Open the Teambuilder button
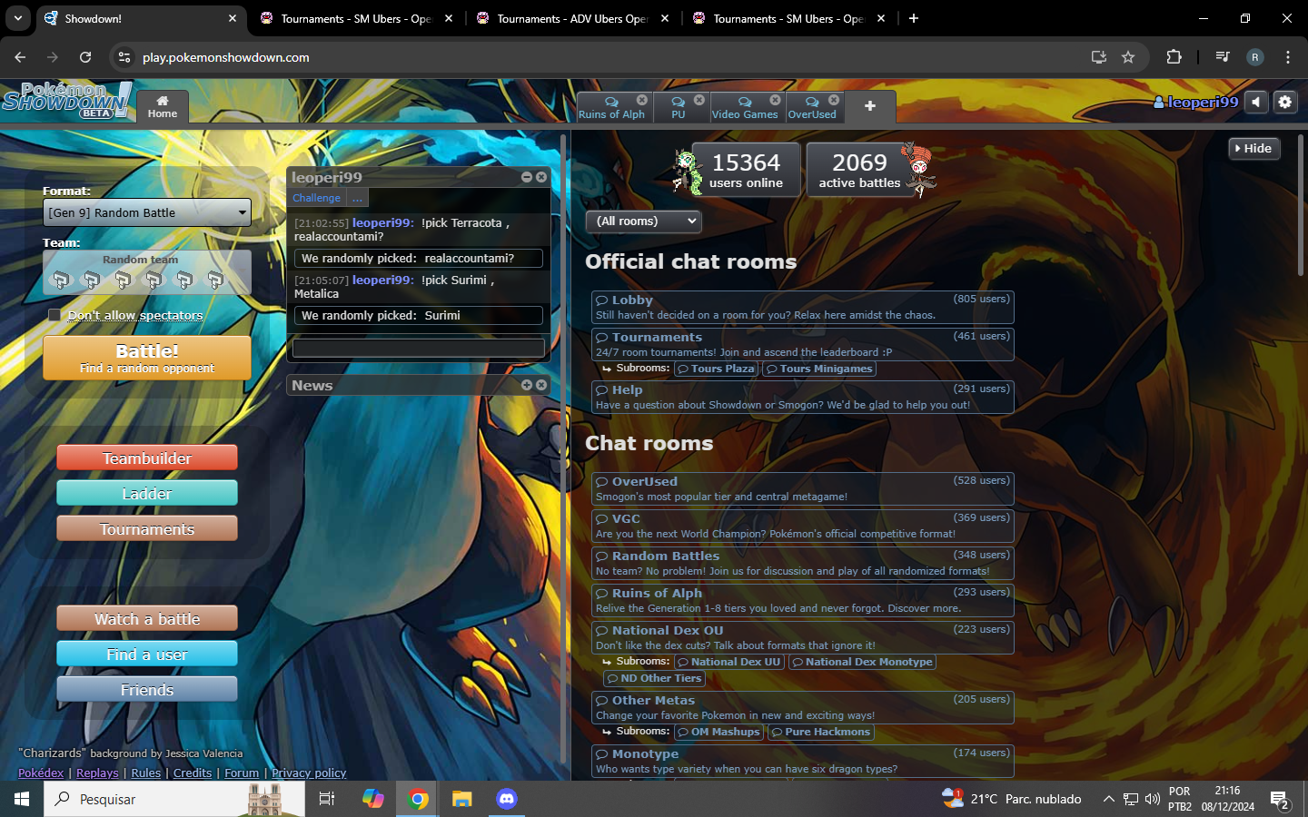Screen dimensions: 1308x817 147,458
